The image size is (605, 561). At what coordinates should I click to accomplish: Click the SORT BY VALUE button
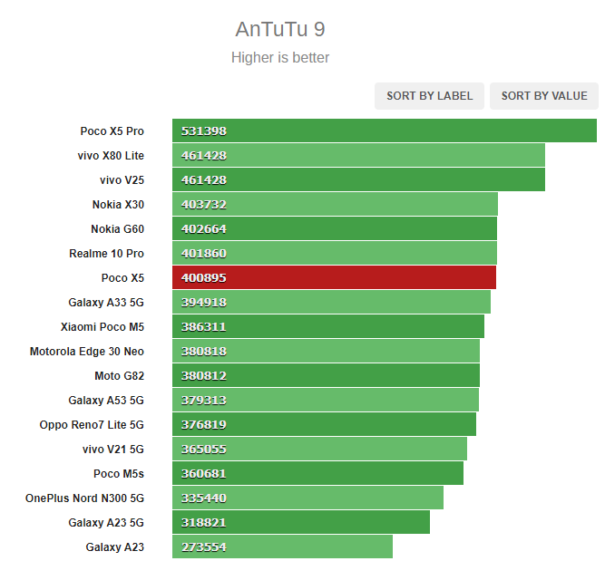click(x=544, y=96)
